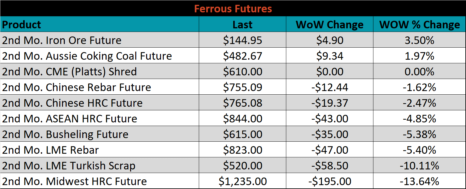Image resolution: width=466 pixels, height=189 pixels.
Task: Select the ASEAN HRC Future row label
Action: (100, 118)
